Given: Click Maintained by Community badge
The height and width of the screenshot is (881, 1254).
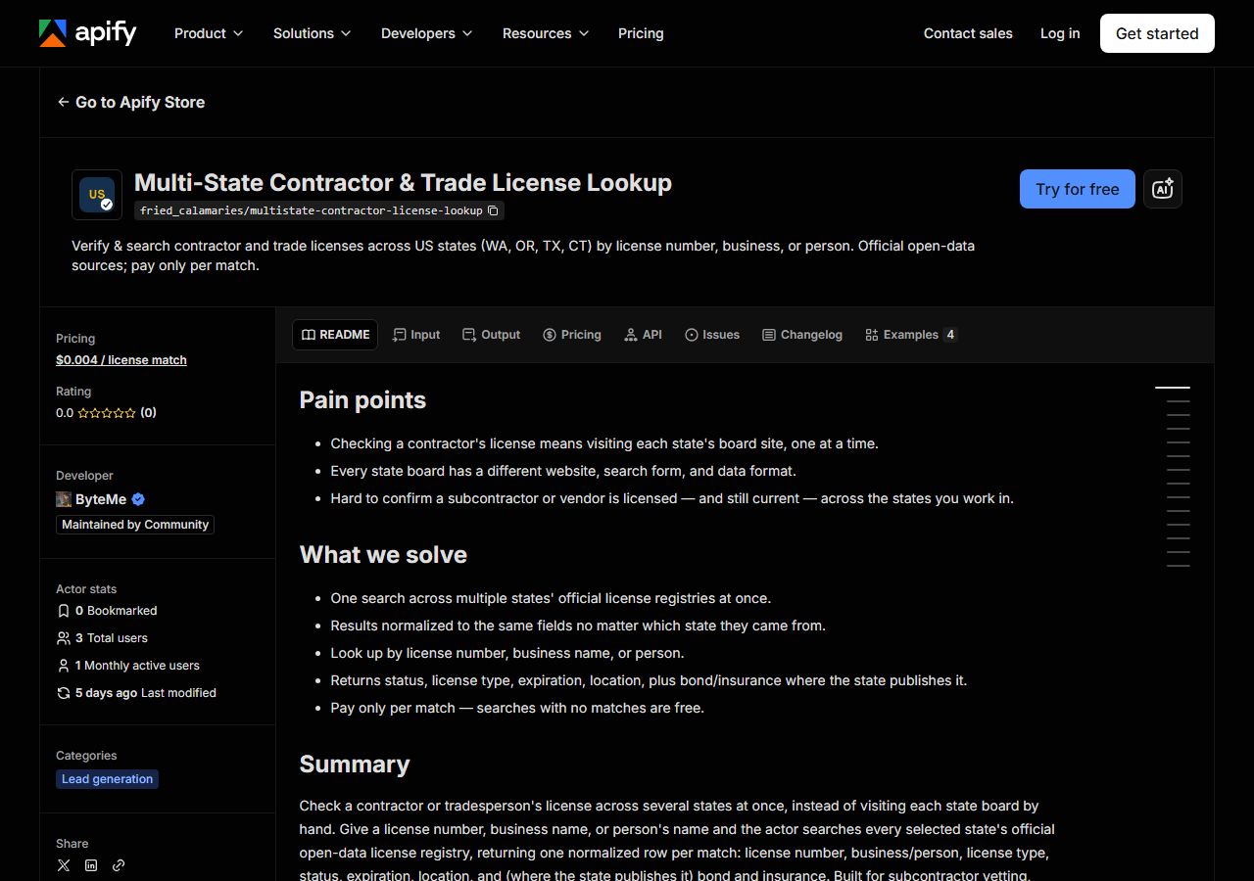Looking at the screenshot, I should [135, 525].
